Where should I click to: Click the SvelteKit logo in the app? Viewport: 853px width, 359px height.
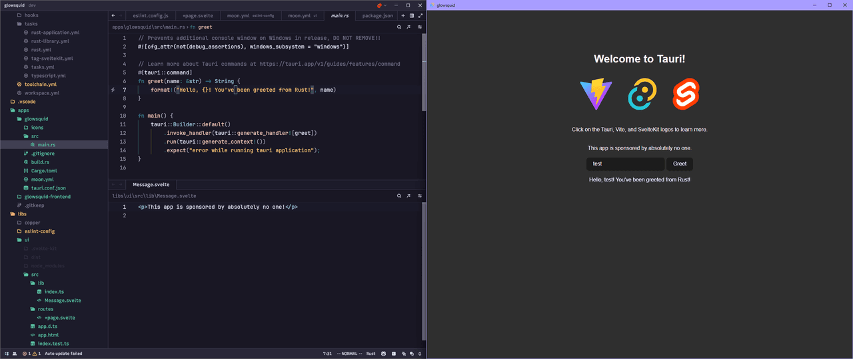click(x=685, y=94)
